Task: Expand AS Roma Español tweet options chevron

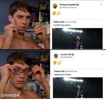Action: tap(101, 5)
